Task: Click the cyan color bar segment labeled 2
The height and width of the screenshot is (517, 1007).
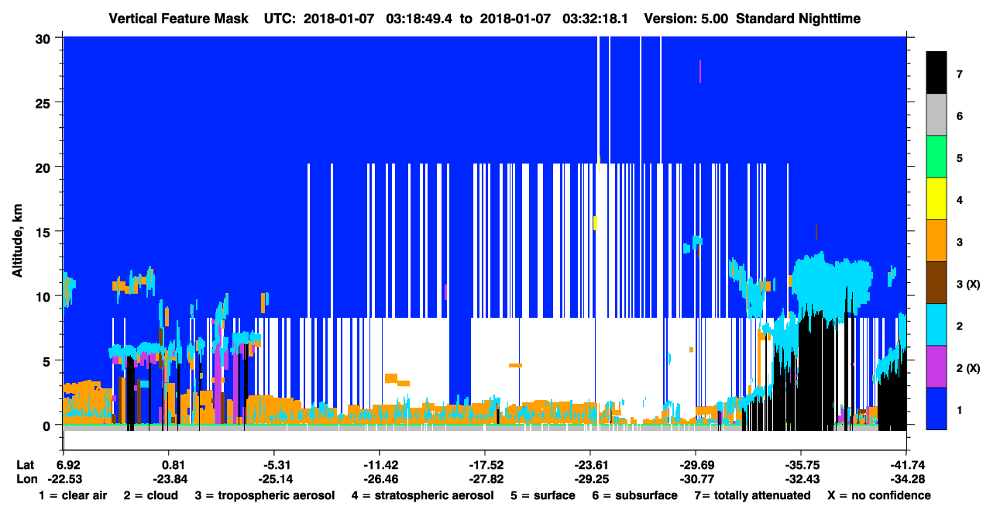Action: 937,325
